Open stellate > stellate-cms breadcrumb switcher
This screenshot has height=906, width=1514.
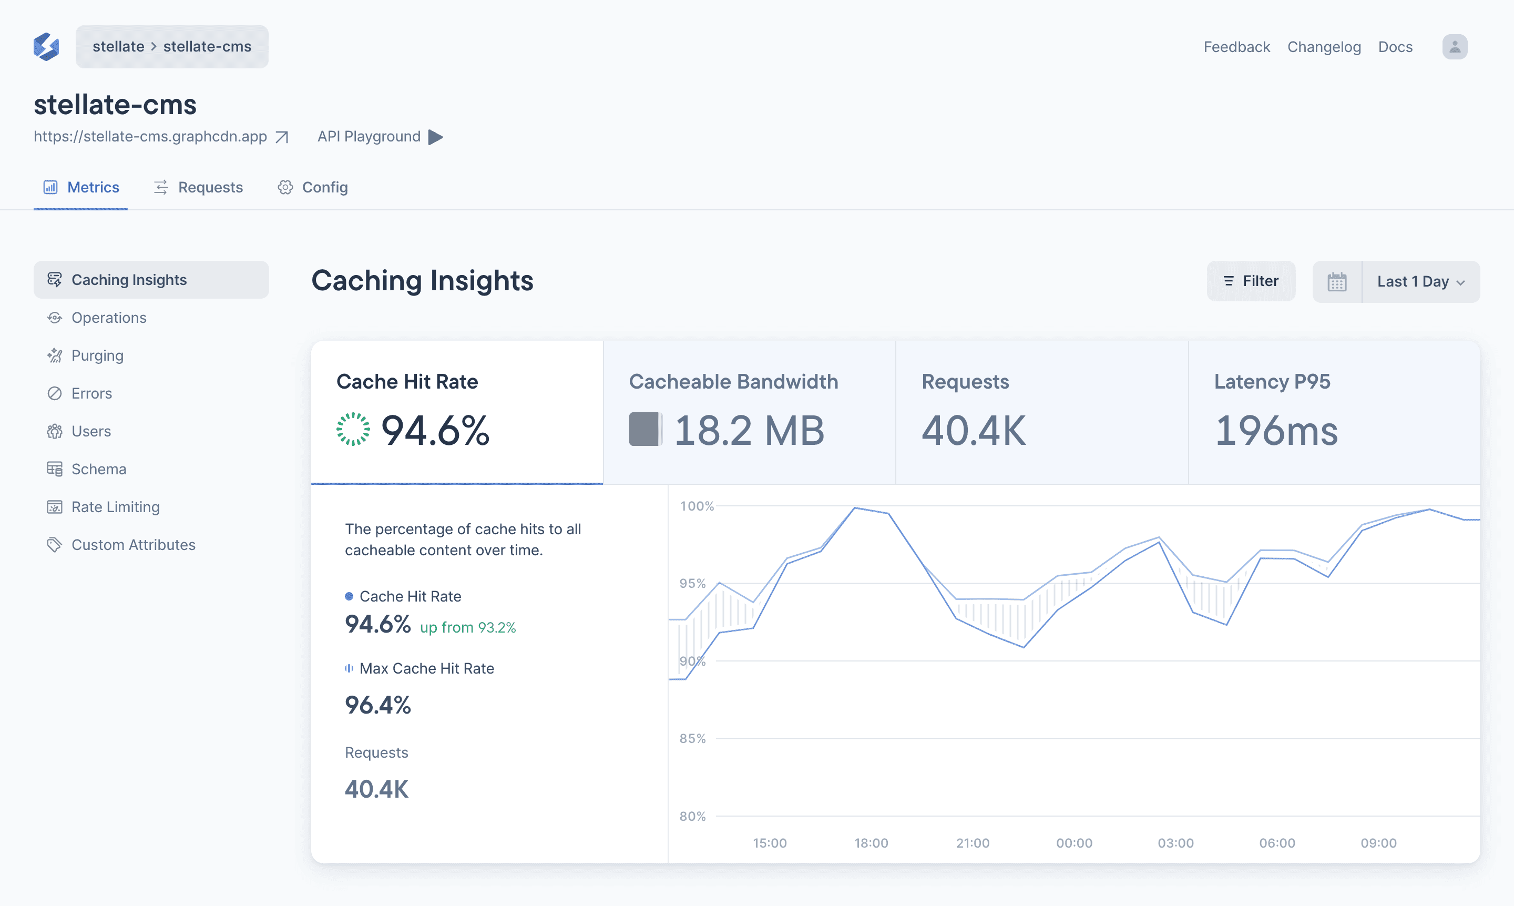tap(171, 47)
